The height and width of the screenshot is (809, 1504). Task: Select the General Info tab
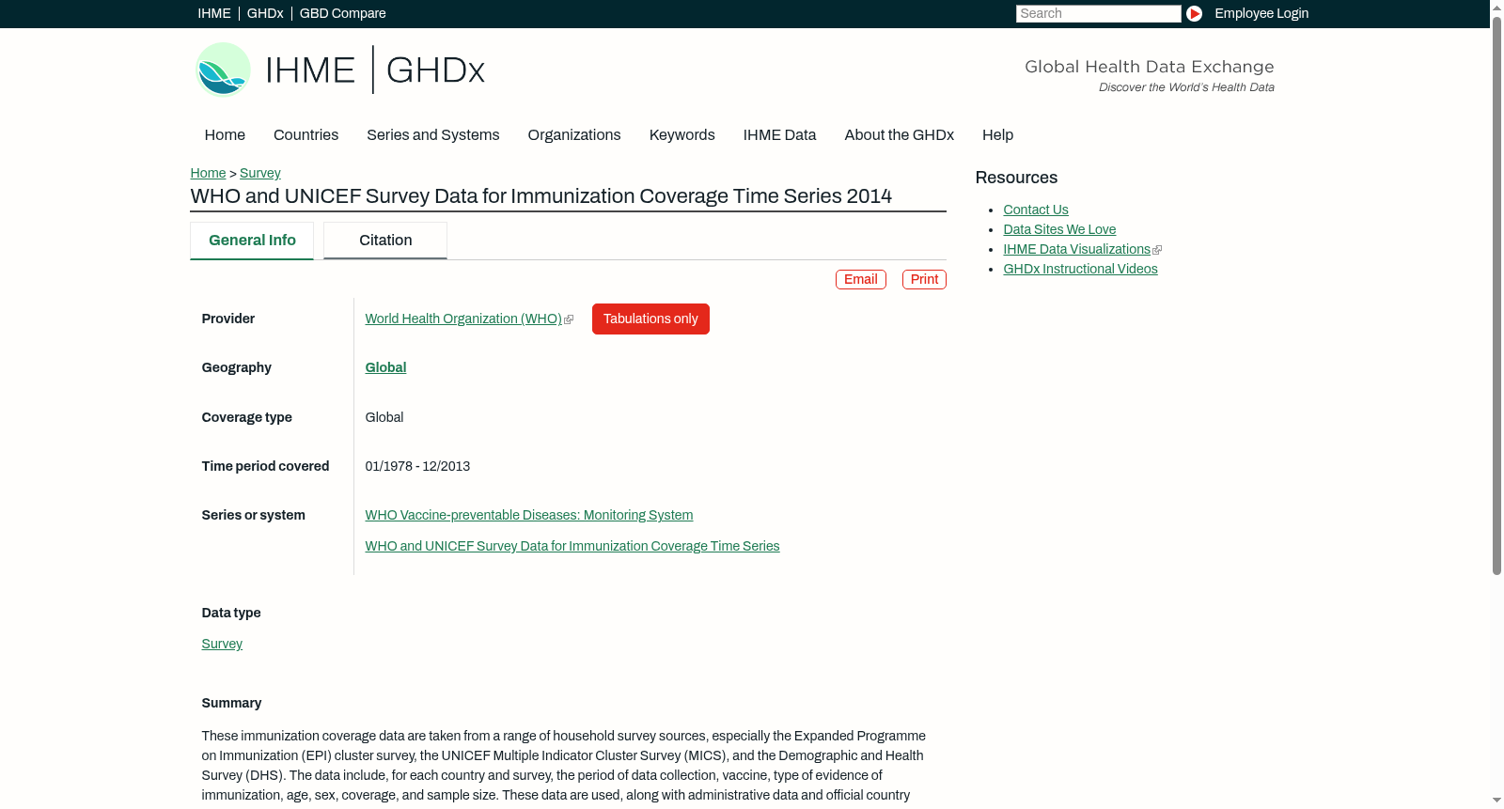(252, 241)
